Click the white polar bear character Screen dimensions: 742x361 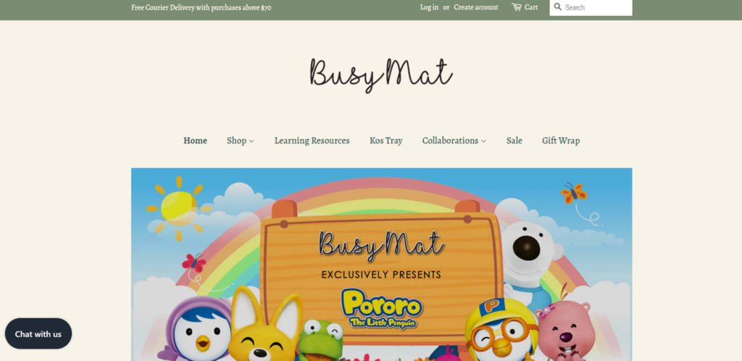[530, 259]
